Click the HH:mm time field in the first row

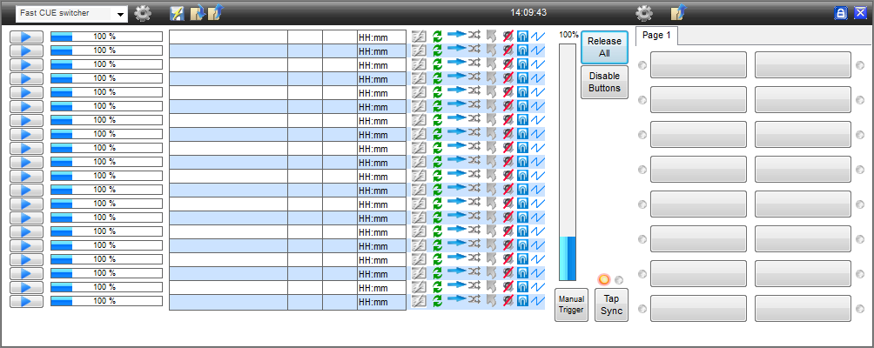[x=381, y=37]
